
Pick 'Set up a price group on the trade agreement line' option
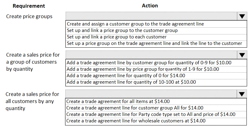[156, 43]
